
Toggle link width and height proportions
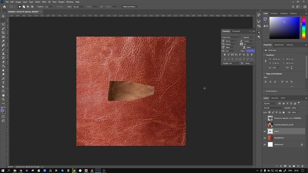pyautogui.click(x=266, y=61)
